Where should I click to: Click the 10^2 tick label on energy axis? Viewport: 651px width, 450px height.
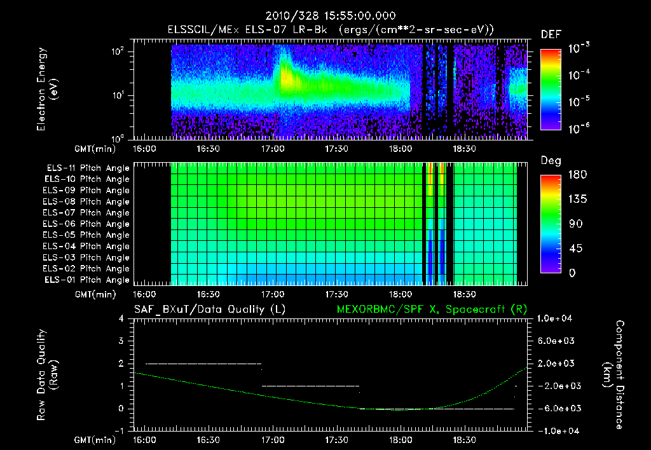(x=118, y=51)
